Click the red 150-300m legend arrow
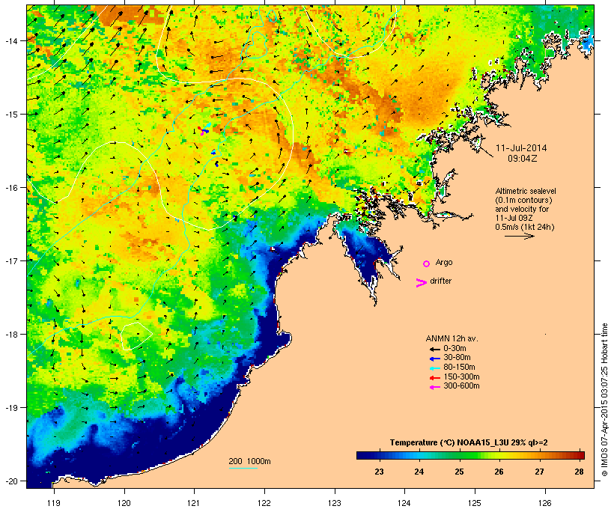This screenshot has width=614, height=509. [x=434, y=378]
